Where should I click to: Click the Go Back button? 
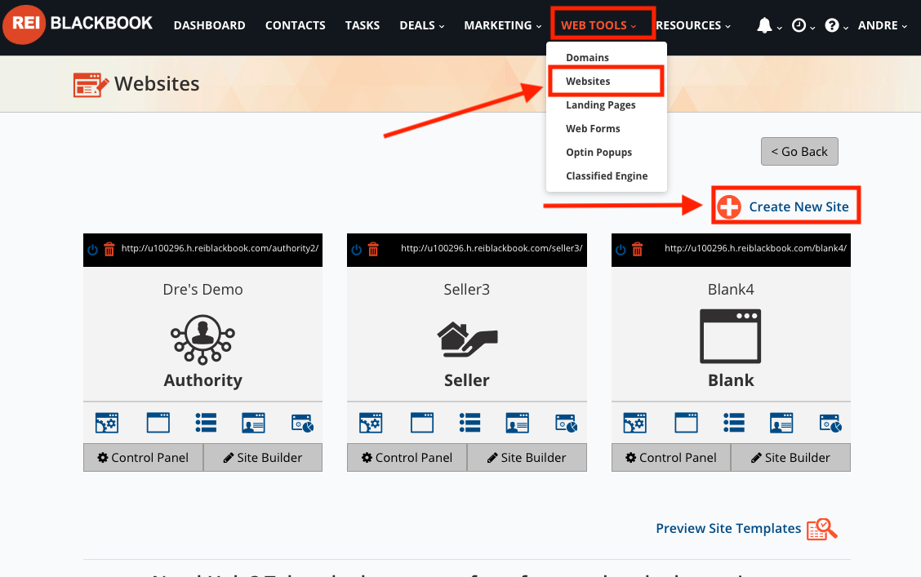(799, 152)
